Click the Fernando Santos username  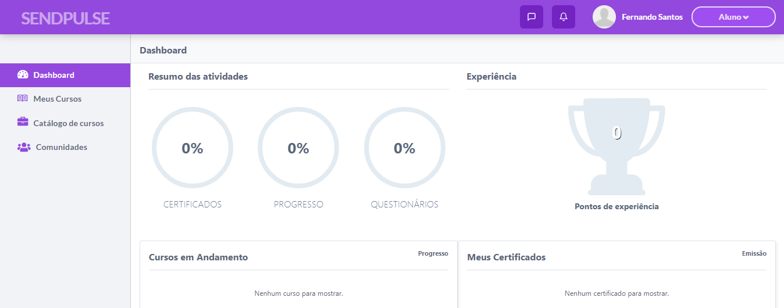[652, 17]
